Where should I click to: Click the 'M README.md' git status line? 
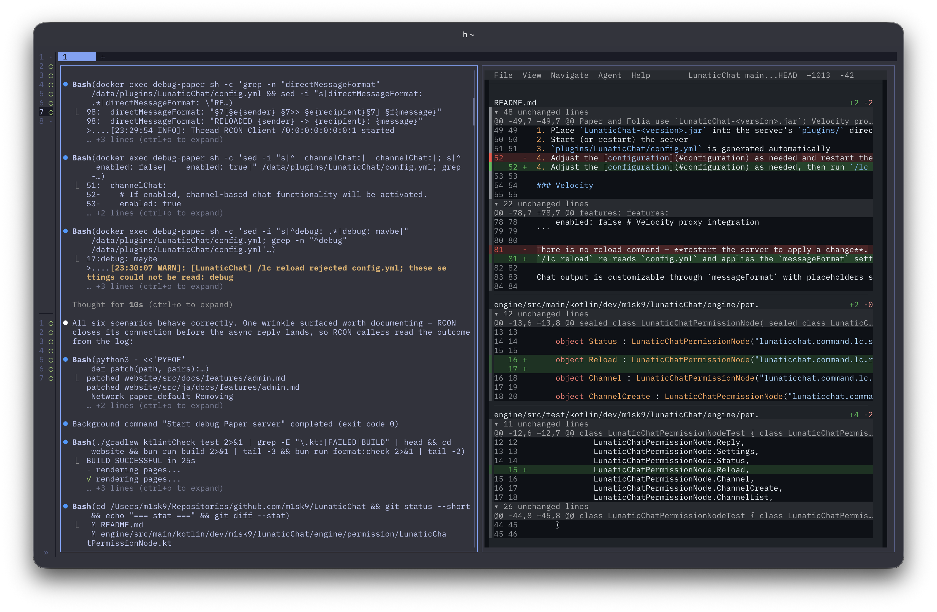[117, 525]
